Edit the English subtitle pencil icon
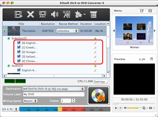The height and width of the screenshot is (117, 158). (95, 43)
